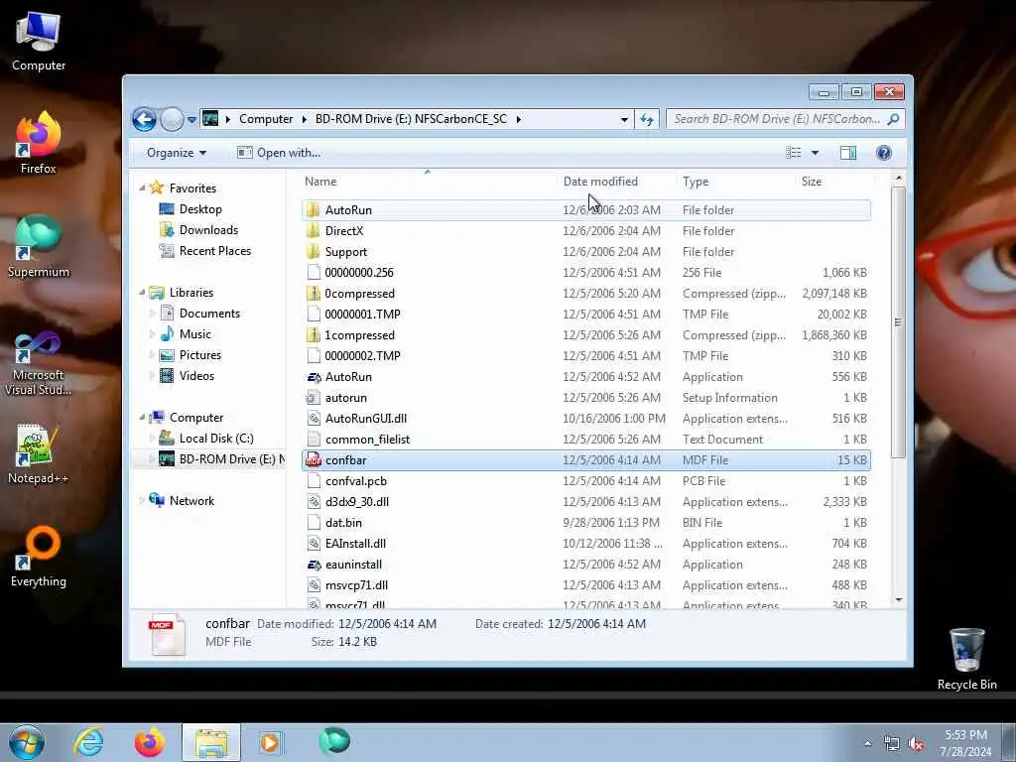1016x762 pixels.
Task: Open the Computer desktop icon
Action: [39, 40]
